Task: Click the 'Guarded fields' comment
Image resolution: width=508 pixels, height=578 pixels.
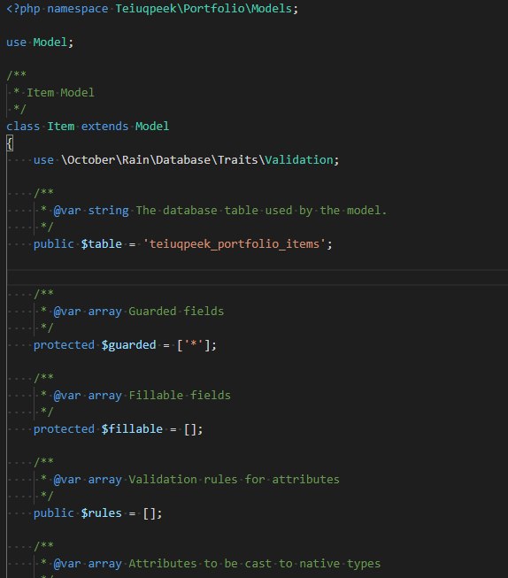Action: [x=176, y=312]
